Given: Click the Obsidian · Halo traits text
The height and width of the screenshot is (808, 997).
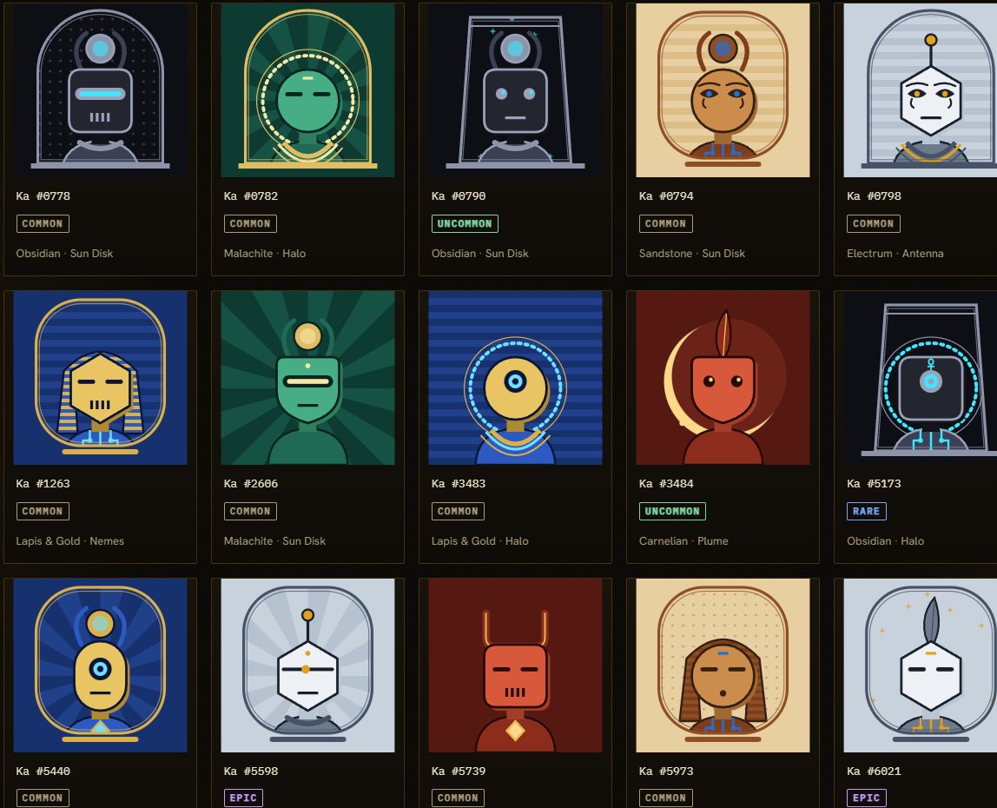Looking at the screenshot, I should pyautogui.click(x=885, y=540).
